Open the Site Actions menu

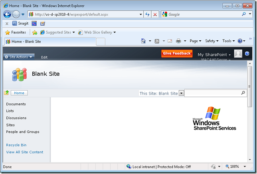[19, 57]
